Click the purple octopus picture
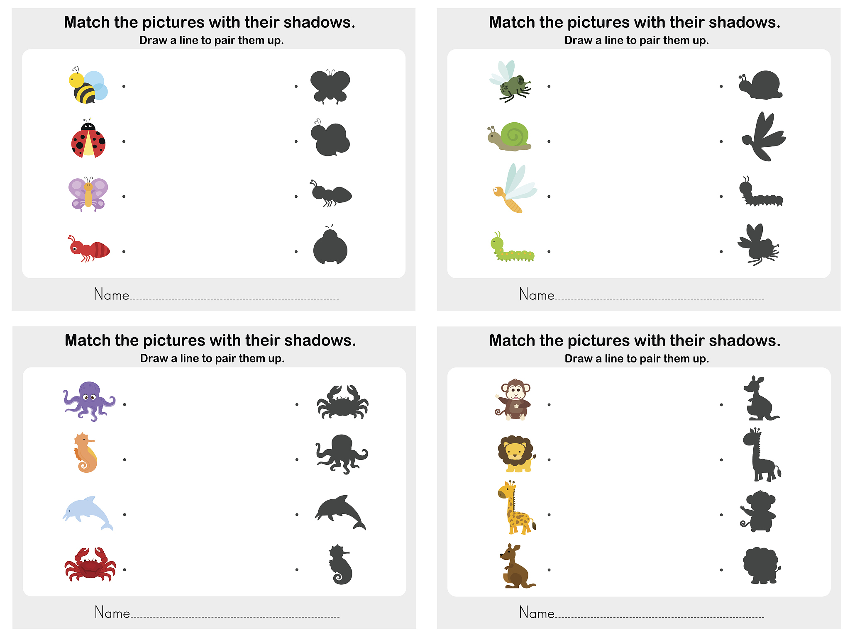The image size is (850, 637). pyautogui.click(x=89, y=401)
